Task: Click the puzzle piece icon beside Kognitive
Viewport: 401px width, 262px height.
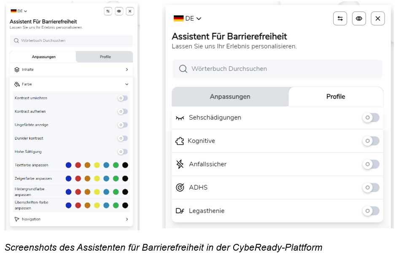Action: [180, 141]
